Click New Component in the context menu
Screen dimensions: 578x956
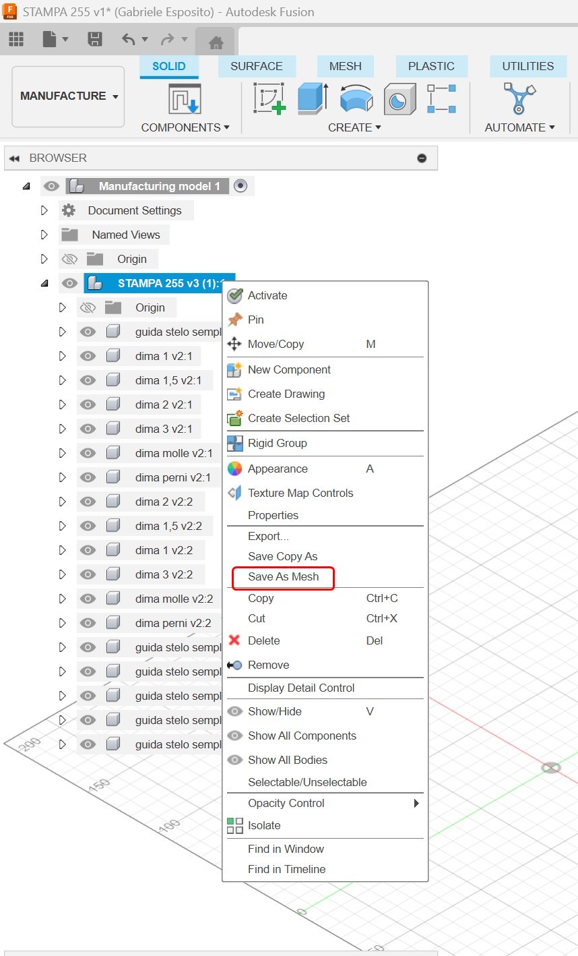tap(288, 369)
